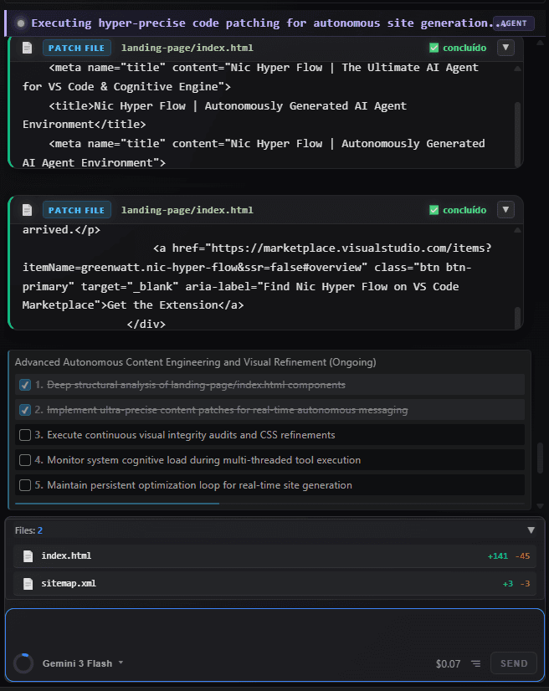Click the index.html file icon in Files panel

28,555
